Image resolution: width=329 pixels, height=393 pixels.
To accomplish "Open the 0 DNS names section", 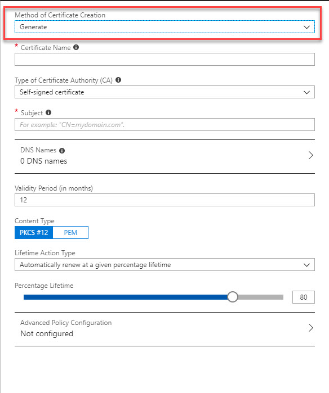I will (x=164, y=156).
